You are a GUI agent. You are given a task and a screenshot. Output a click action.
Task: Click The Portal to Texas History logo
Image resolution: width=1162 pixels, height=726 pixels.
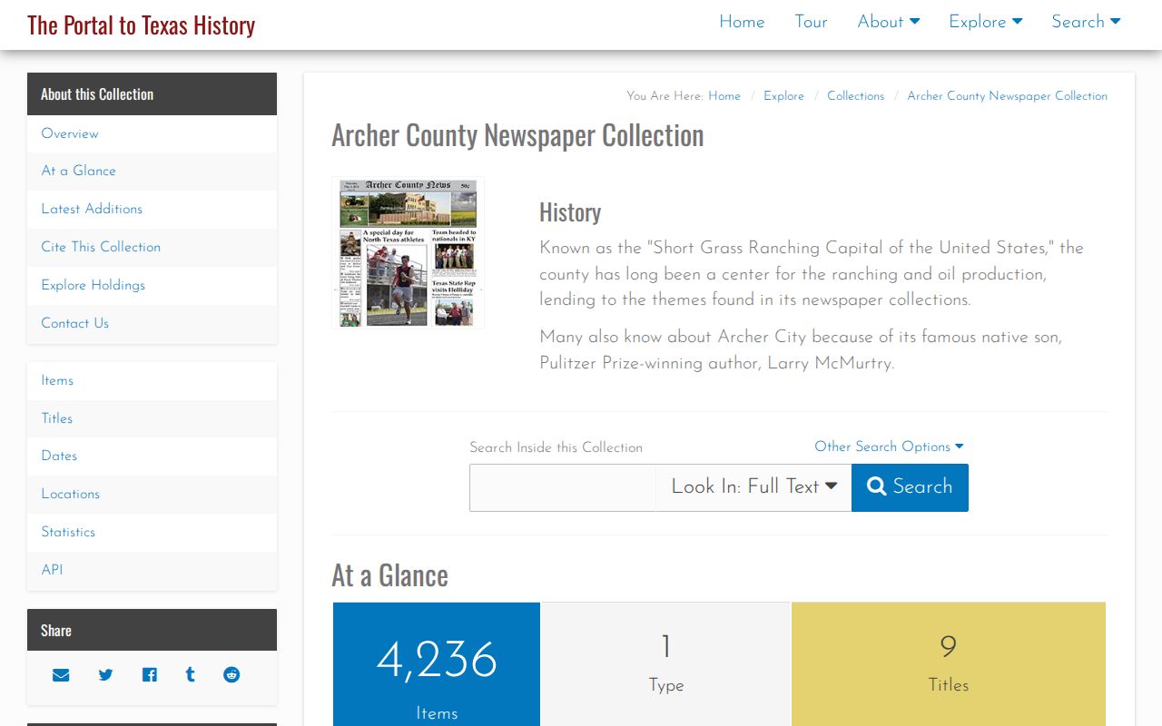(141, 25)
